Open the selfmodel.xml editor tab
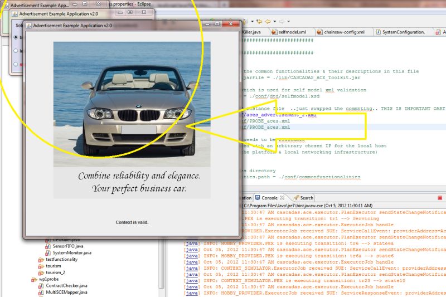Viewport: 446px width, 297px height. tap(292, 32)
